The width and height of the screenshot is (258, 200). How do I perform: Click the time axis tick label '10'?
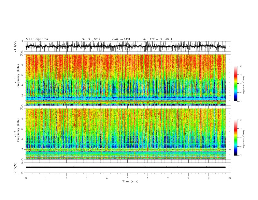pyautogui.click(x=229, y=178)
